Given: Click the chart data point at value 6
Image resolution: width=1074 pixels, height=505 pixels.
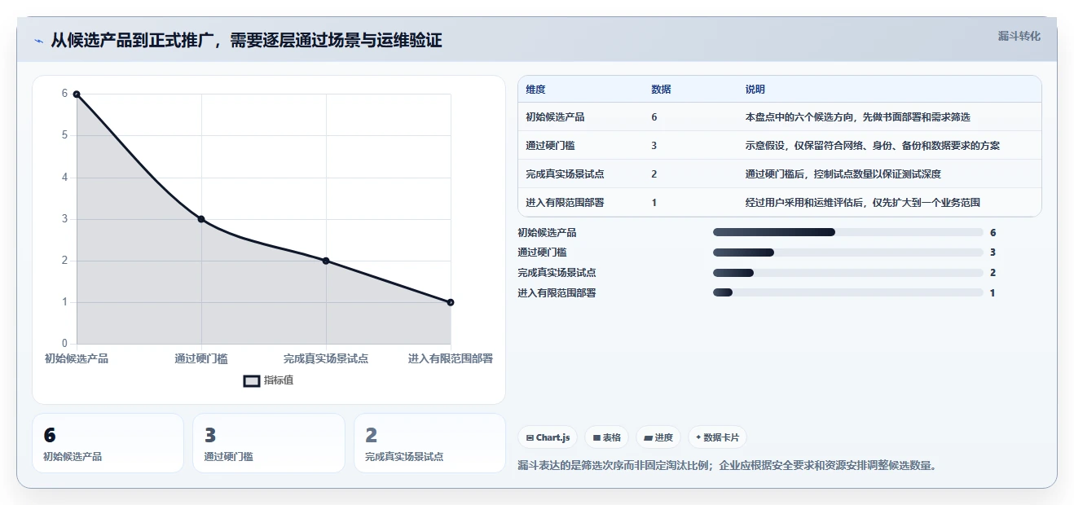Looking at the screenshot, I should point(77,94).
